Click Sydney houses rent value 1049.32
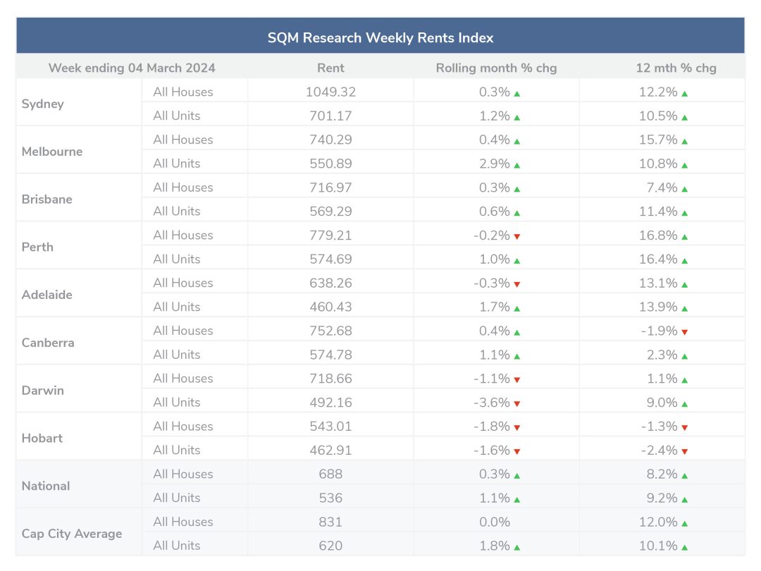This screenshot has height=571, width=761. 330,92
